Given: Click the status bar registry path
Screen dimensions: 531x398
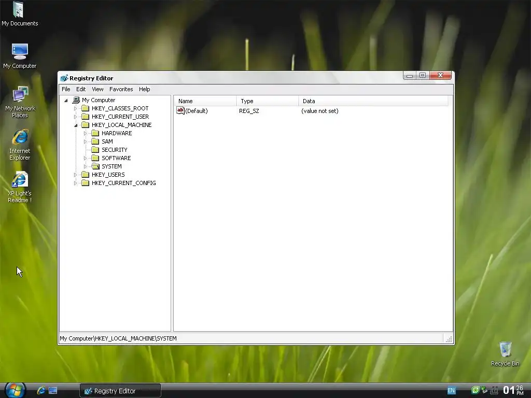Looking at the screenshot, I should click(x=118, y=338).
